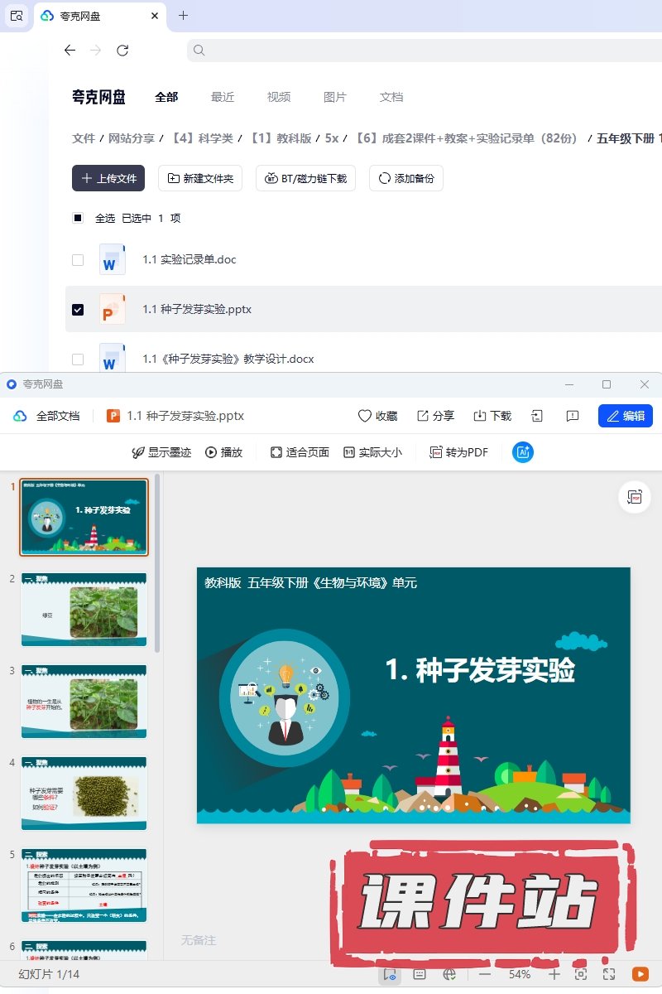Click the floating convert-to-PDF icon on canvas

[x=635, y=497]
